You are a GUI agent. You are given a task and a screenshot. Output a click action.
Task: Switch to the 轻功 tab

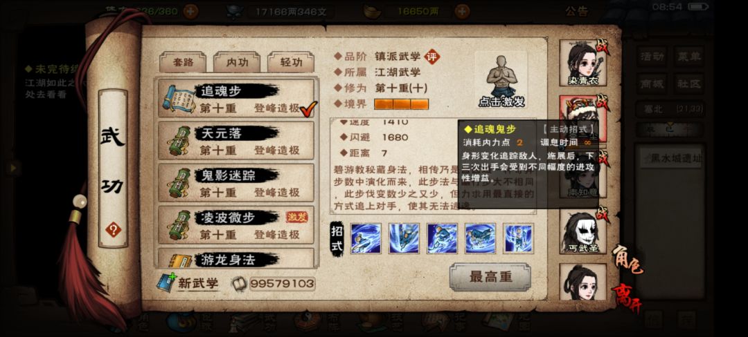point(291,62)
